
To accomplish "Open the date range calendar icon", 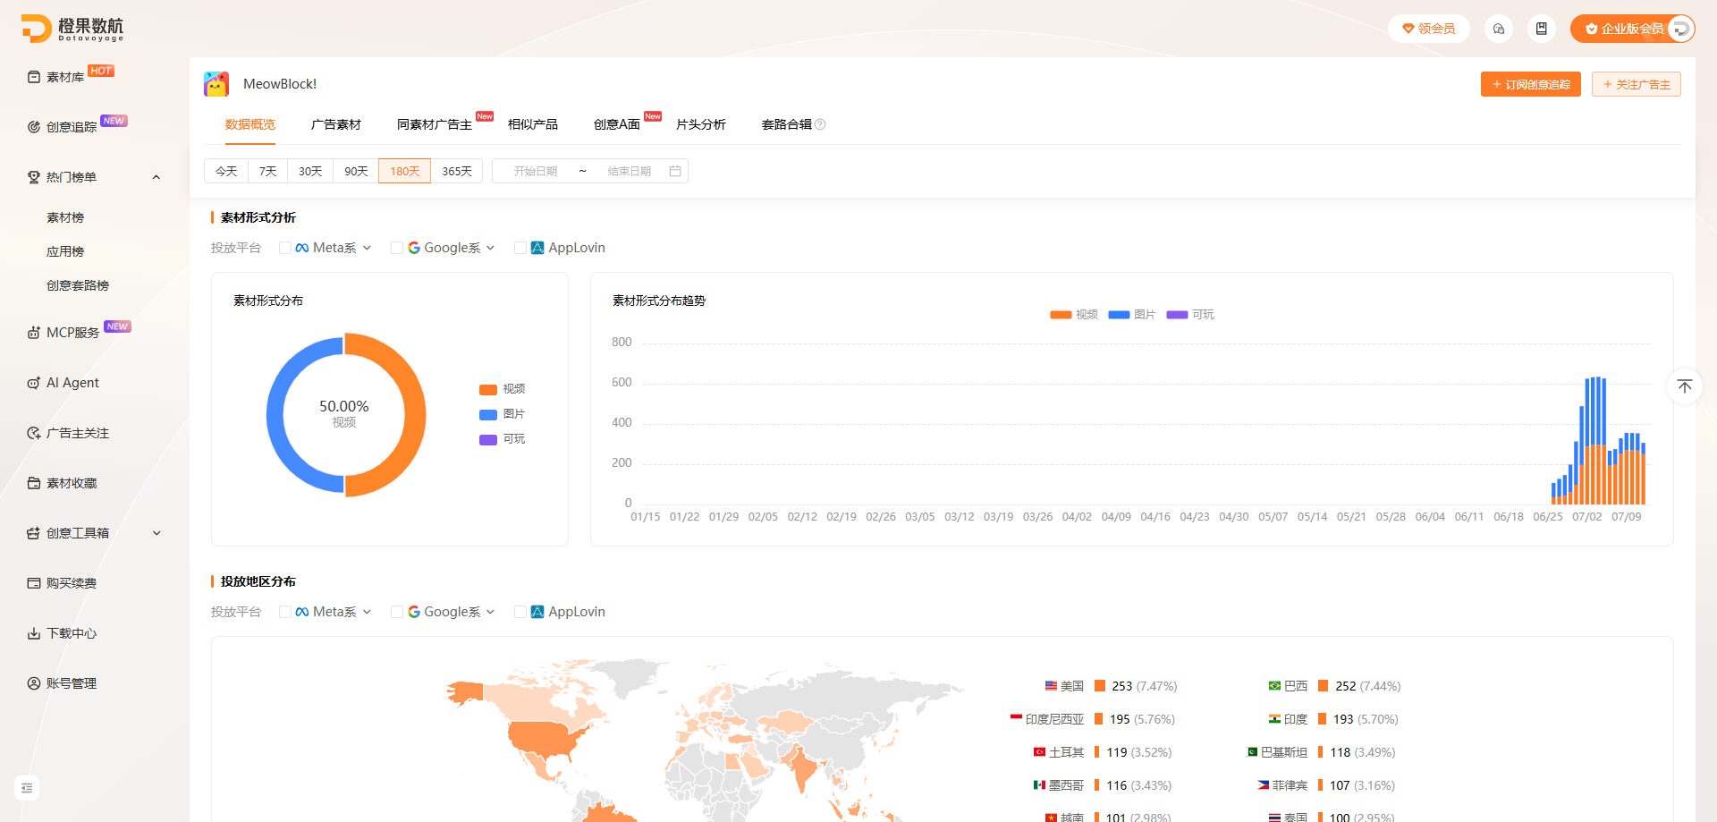I will (x=675, y=171).
